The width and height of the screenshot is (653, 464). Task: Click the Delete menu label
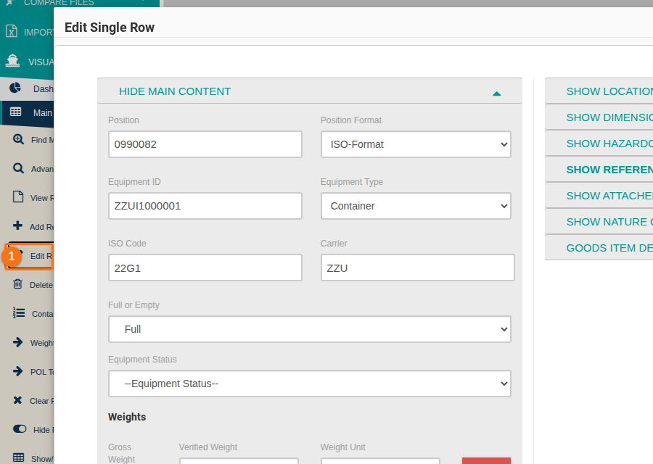click(41, 285)
